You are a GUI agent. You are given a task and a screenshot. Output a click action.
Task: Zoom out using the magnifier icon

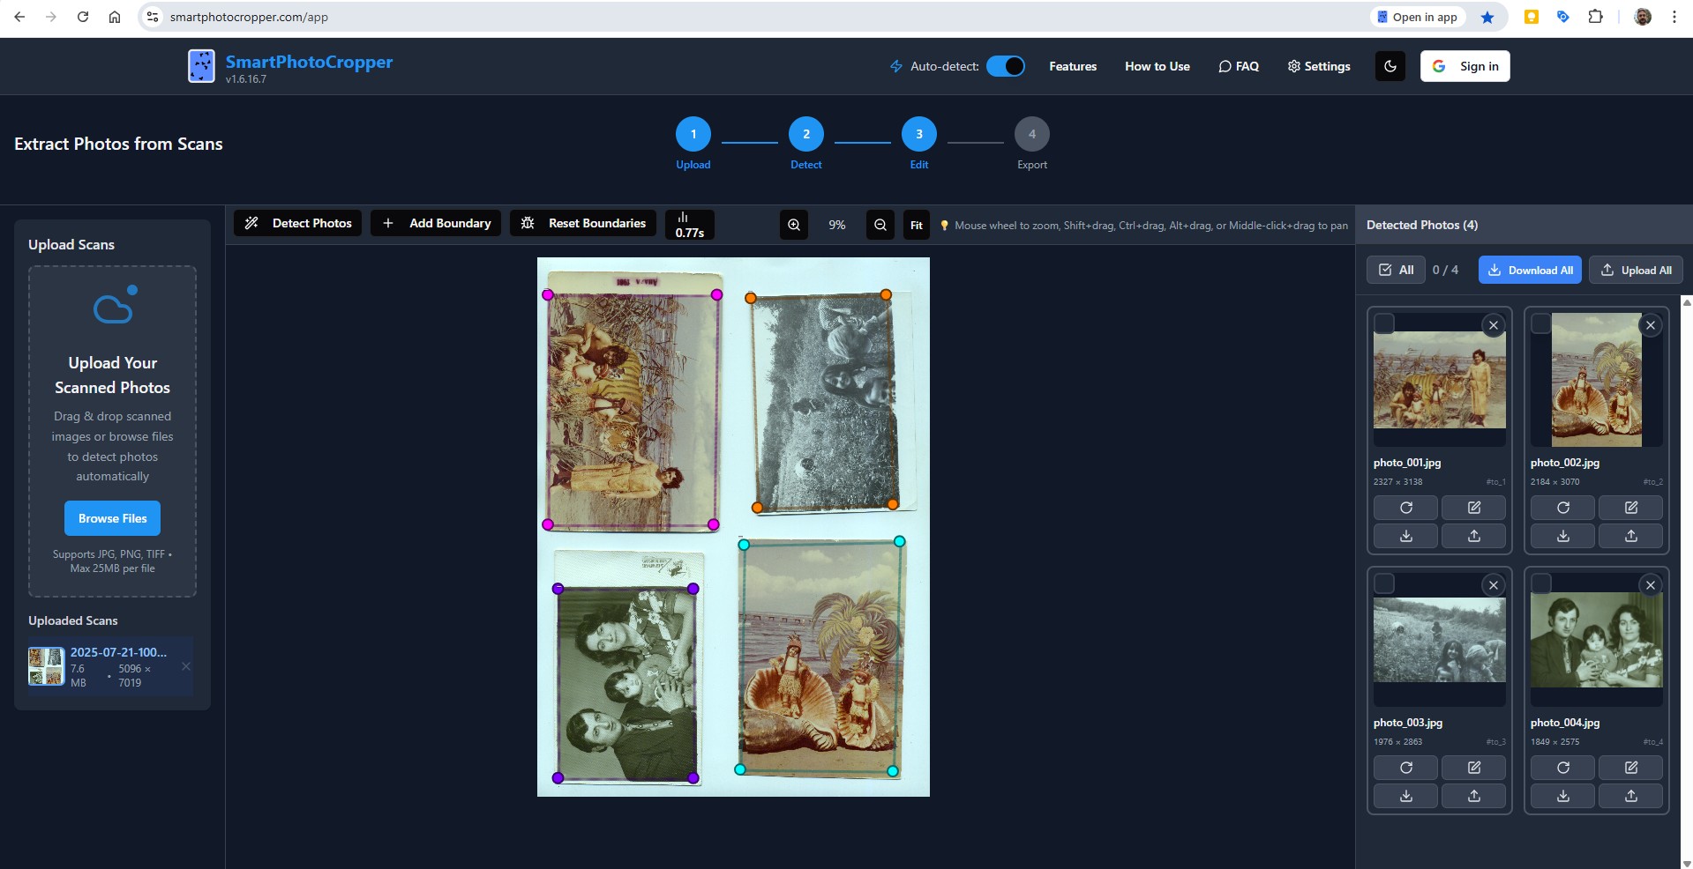(879, 225)
